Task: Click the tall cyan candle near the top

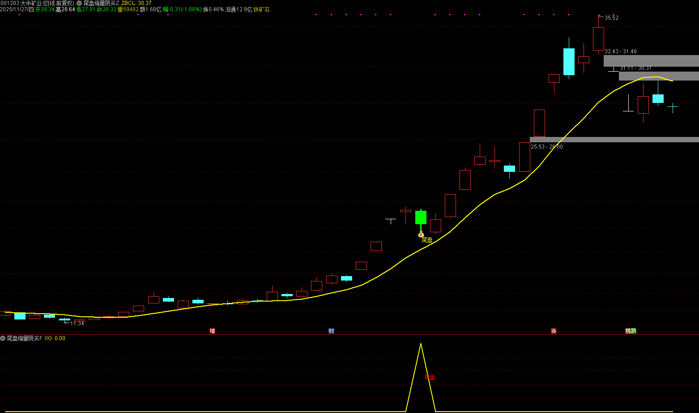Action: 569,62
